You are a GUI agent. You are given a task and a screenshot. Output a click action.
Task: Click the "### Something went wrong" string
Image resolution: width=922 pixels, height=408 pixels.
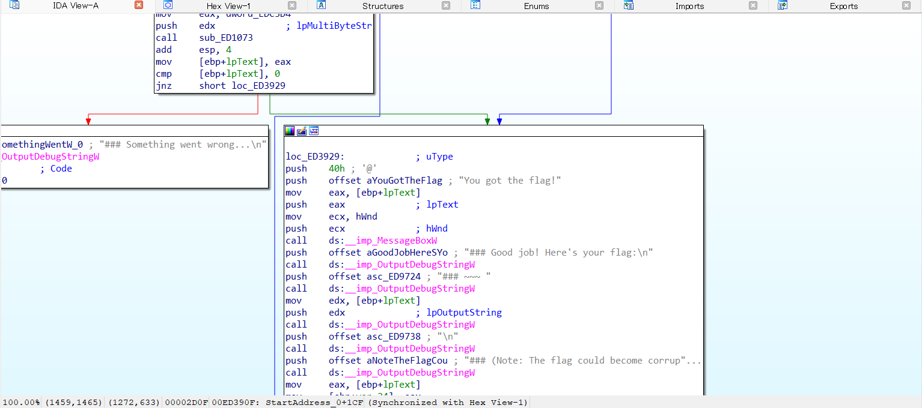coord(183,145)
